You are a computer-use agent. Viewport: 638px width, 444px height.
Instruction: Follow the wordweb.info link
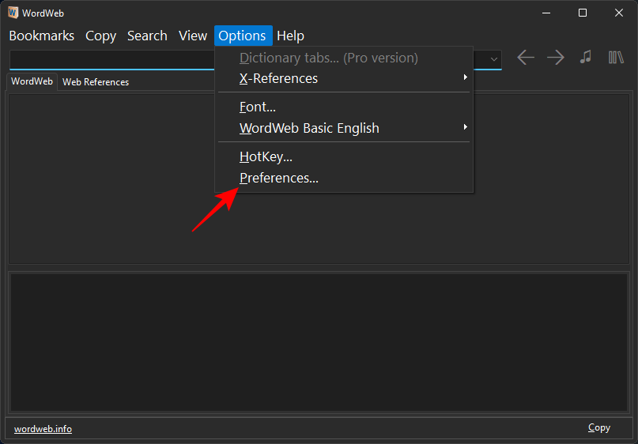click(43, 428)
